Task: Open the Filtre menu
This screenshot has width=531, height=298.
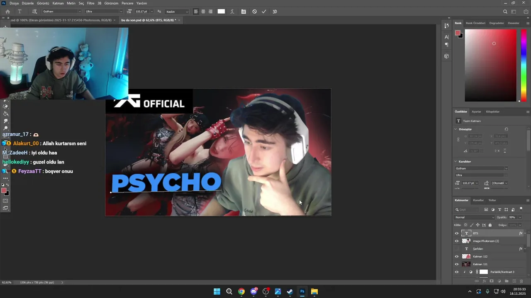Action: pos(90,3)
